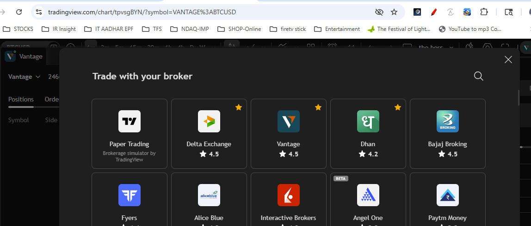Choose Paytm Money broker logo
This screenshot has height=226, width=531.
(x=448, y=195)
